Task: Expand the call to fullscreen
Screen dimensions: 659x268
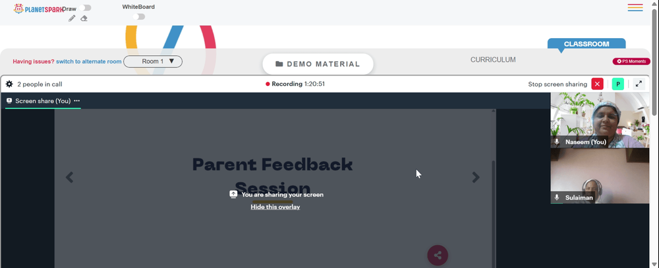Action: 639,84
